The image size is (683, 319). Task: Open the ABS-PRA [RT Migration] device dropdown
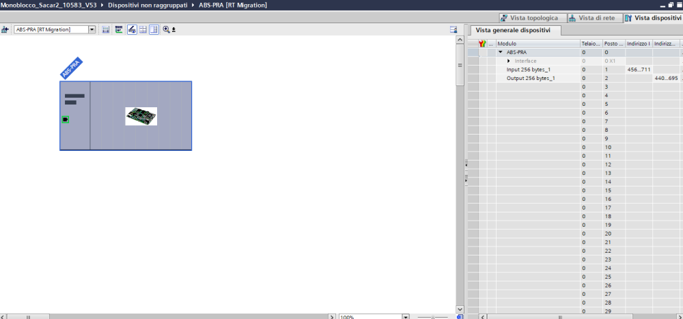click(92, 29)
